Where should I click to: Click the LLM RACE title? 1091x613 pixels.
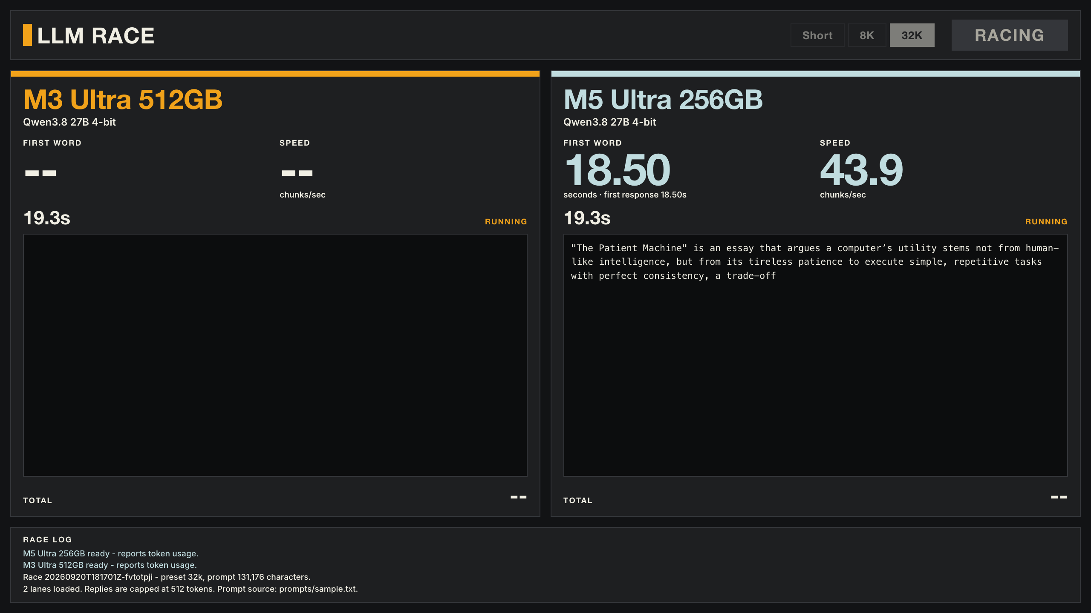pyautogui.click(x=96, y=36)
